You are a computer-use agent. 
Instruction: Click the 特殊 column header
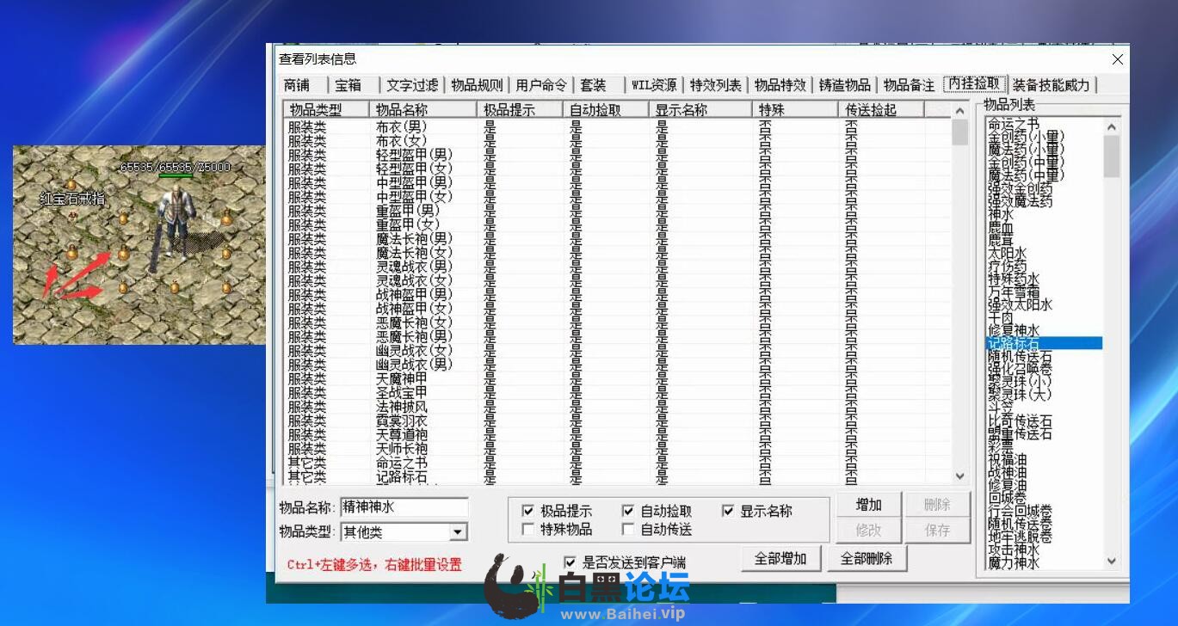[795, 110]
